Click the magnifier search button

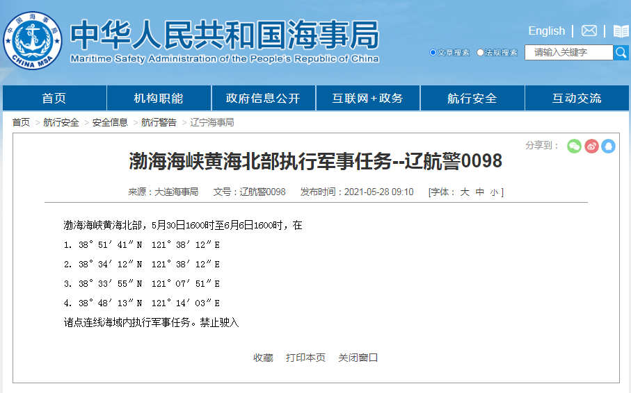(x=621, y=53)
